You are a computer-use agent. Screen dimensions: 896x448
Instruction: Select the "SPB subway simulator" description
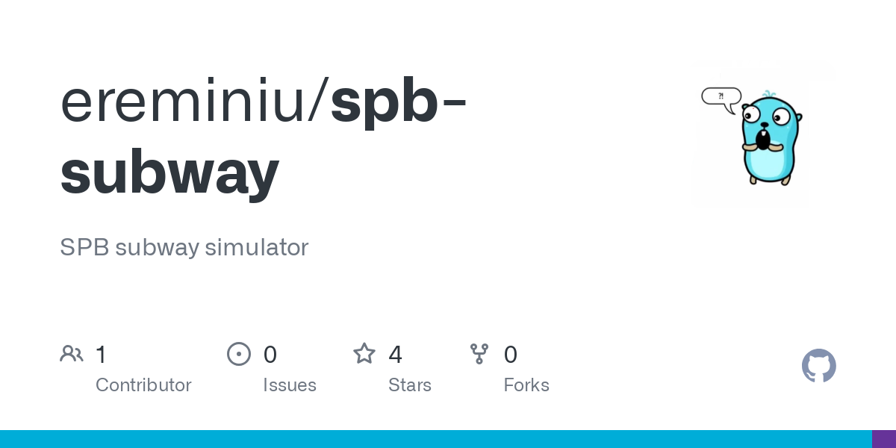(184, 247)
